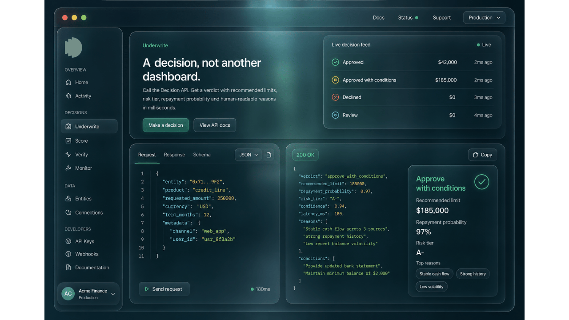
Task: Click the red Declined X icon
Action: [x=336, y=97]
